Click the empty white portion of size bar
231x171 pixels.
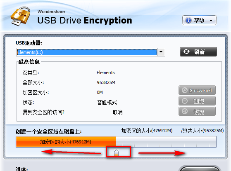[x=166, y=142]
